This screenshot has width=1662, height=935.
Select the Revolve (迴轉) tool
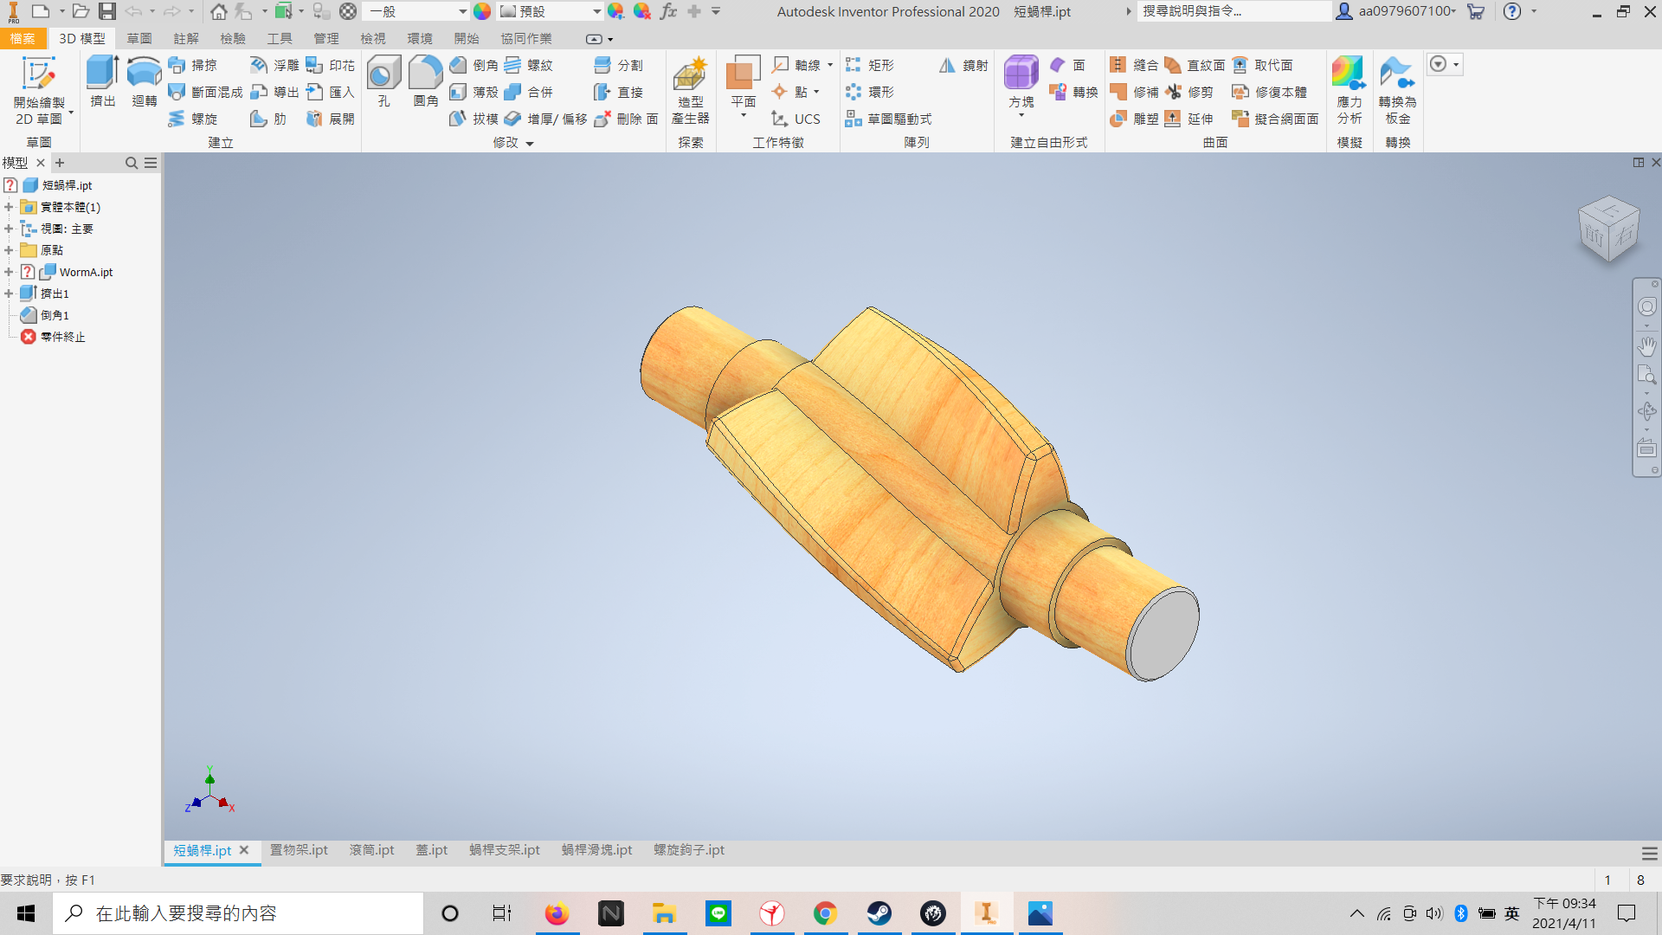click(x=144, y=74)
